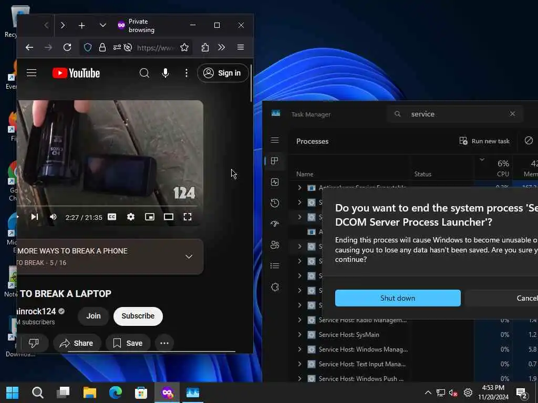Viewport: 538px width, 403px height.
Task: Reload the browser page
Action: (x=67, y=47)
